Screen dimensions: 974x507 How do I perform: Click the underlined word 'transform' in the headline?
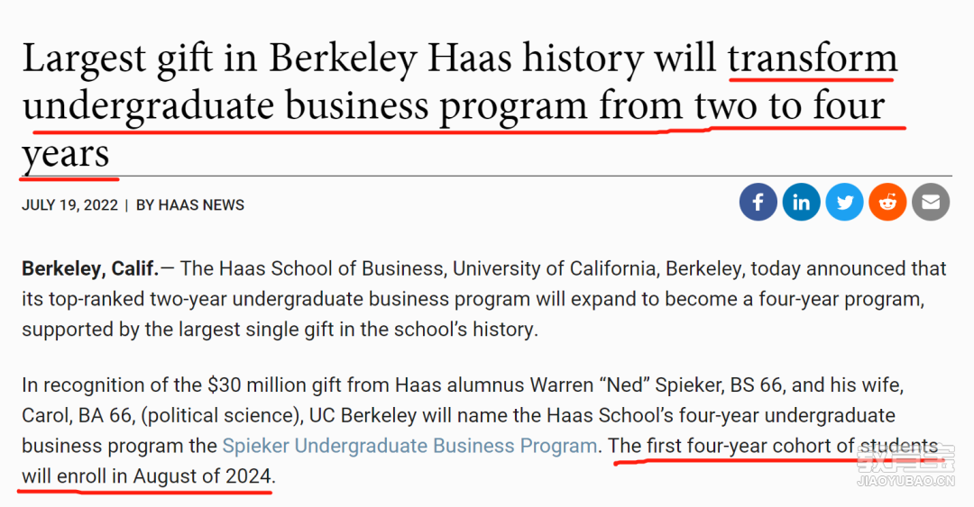[813, 59]
